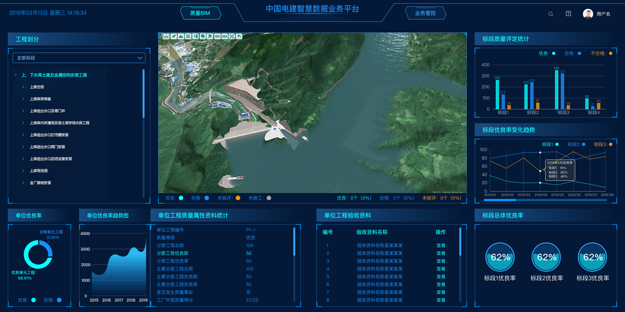Toggle fullscreen with the four-corner arrows icon

[232, 36]
